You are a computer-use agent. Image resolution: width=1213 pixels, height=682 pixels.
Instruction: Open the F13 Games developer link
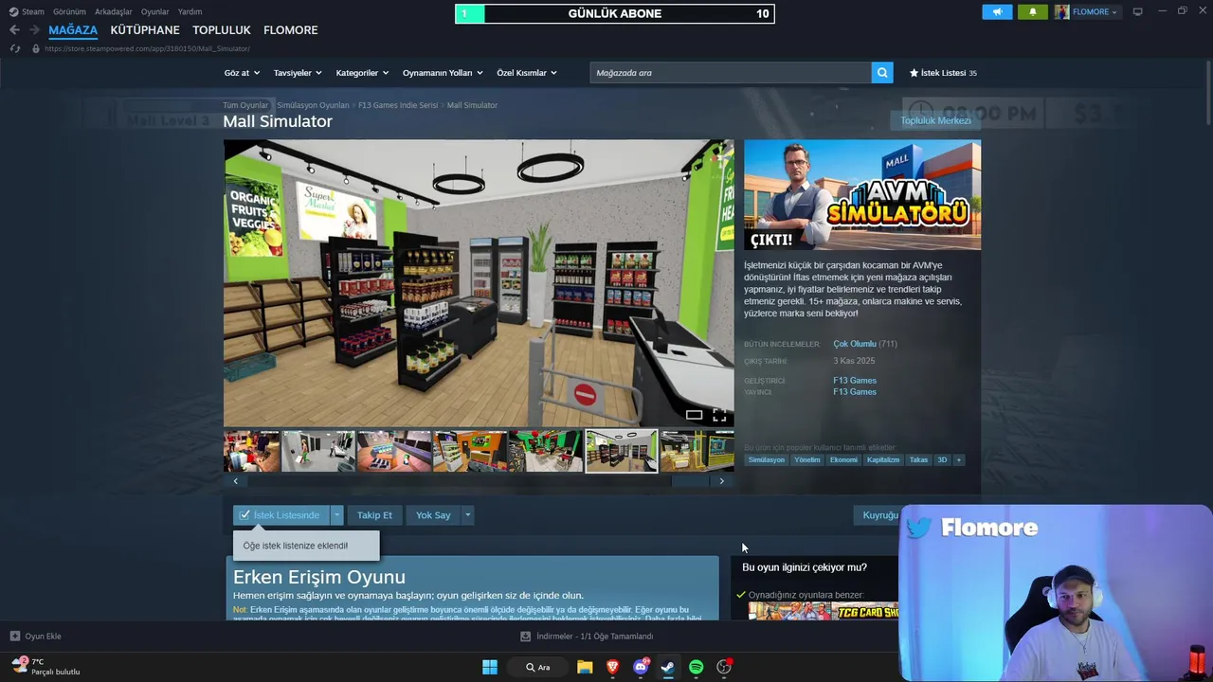[855, 381]
